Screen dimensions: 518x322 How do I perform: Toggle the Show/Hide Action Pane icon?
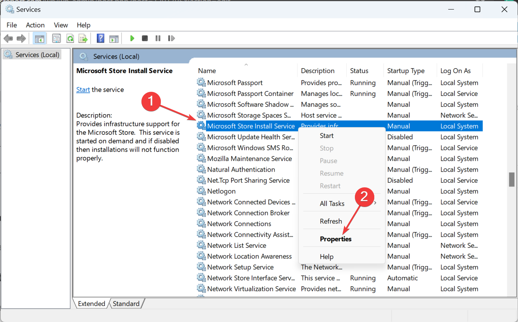pos(114,38)
